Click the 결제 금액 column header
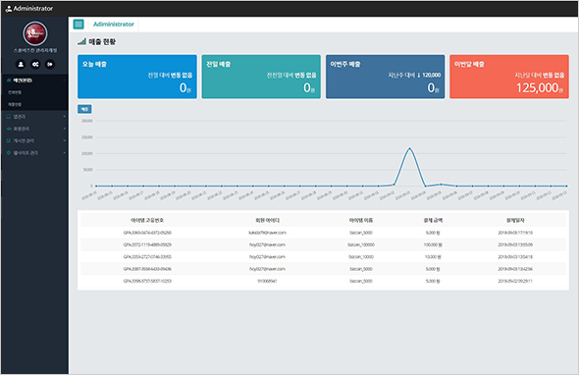 coord(433,220)
